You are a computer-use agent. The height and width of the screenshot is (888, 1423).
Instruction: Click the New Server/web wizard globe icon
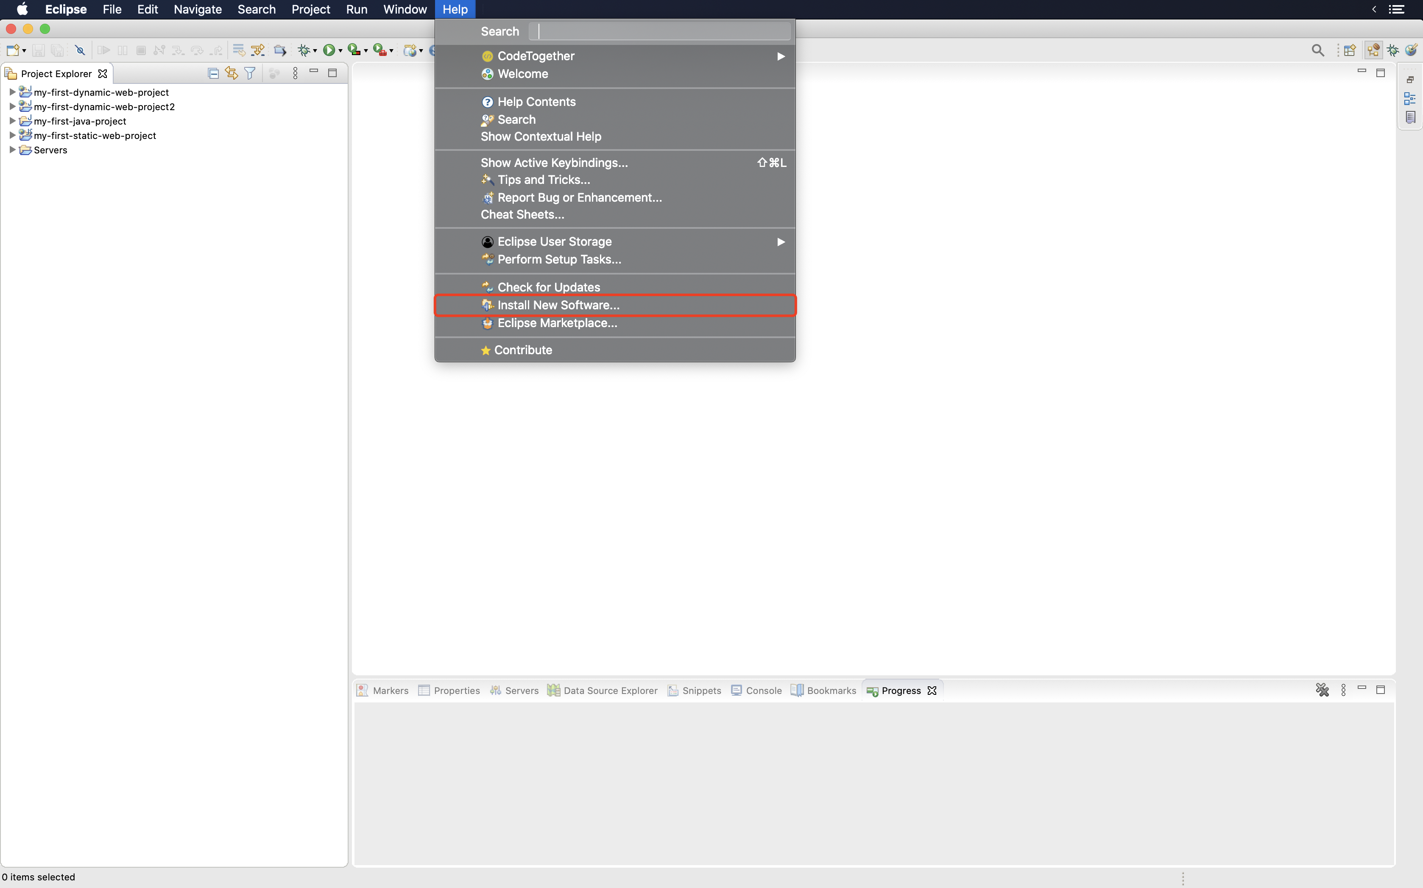410,50
